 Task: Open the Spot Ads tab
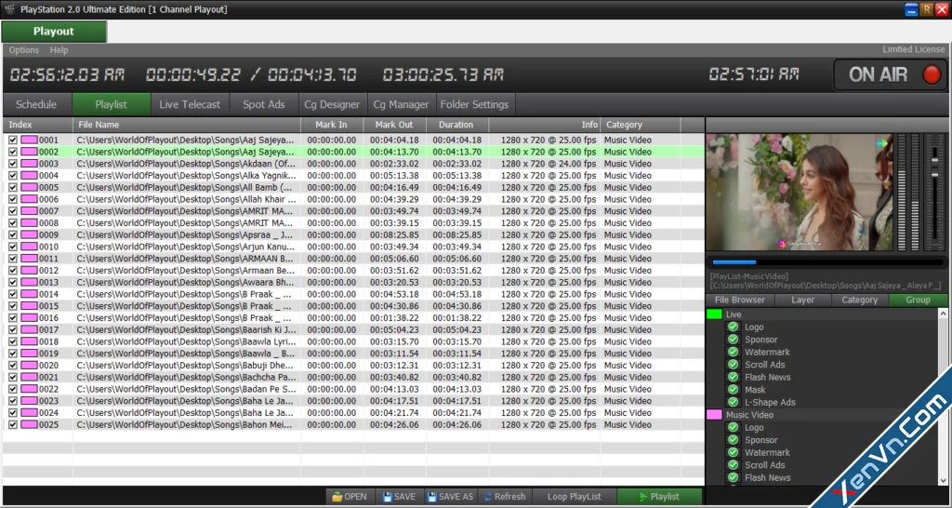pyautogui.click(x=263, y=104)
